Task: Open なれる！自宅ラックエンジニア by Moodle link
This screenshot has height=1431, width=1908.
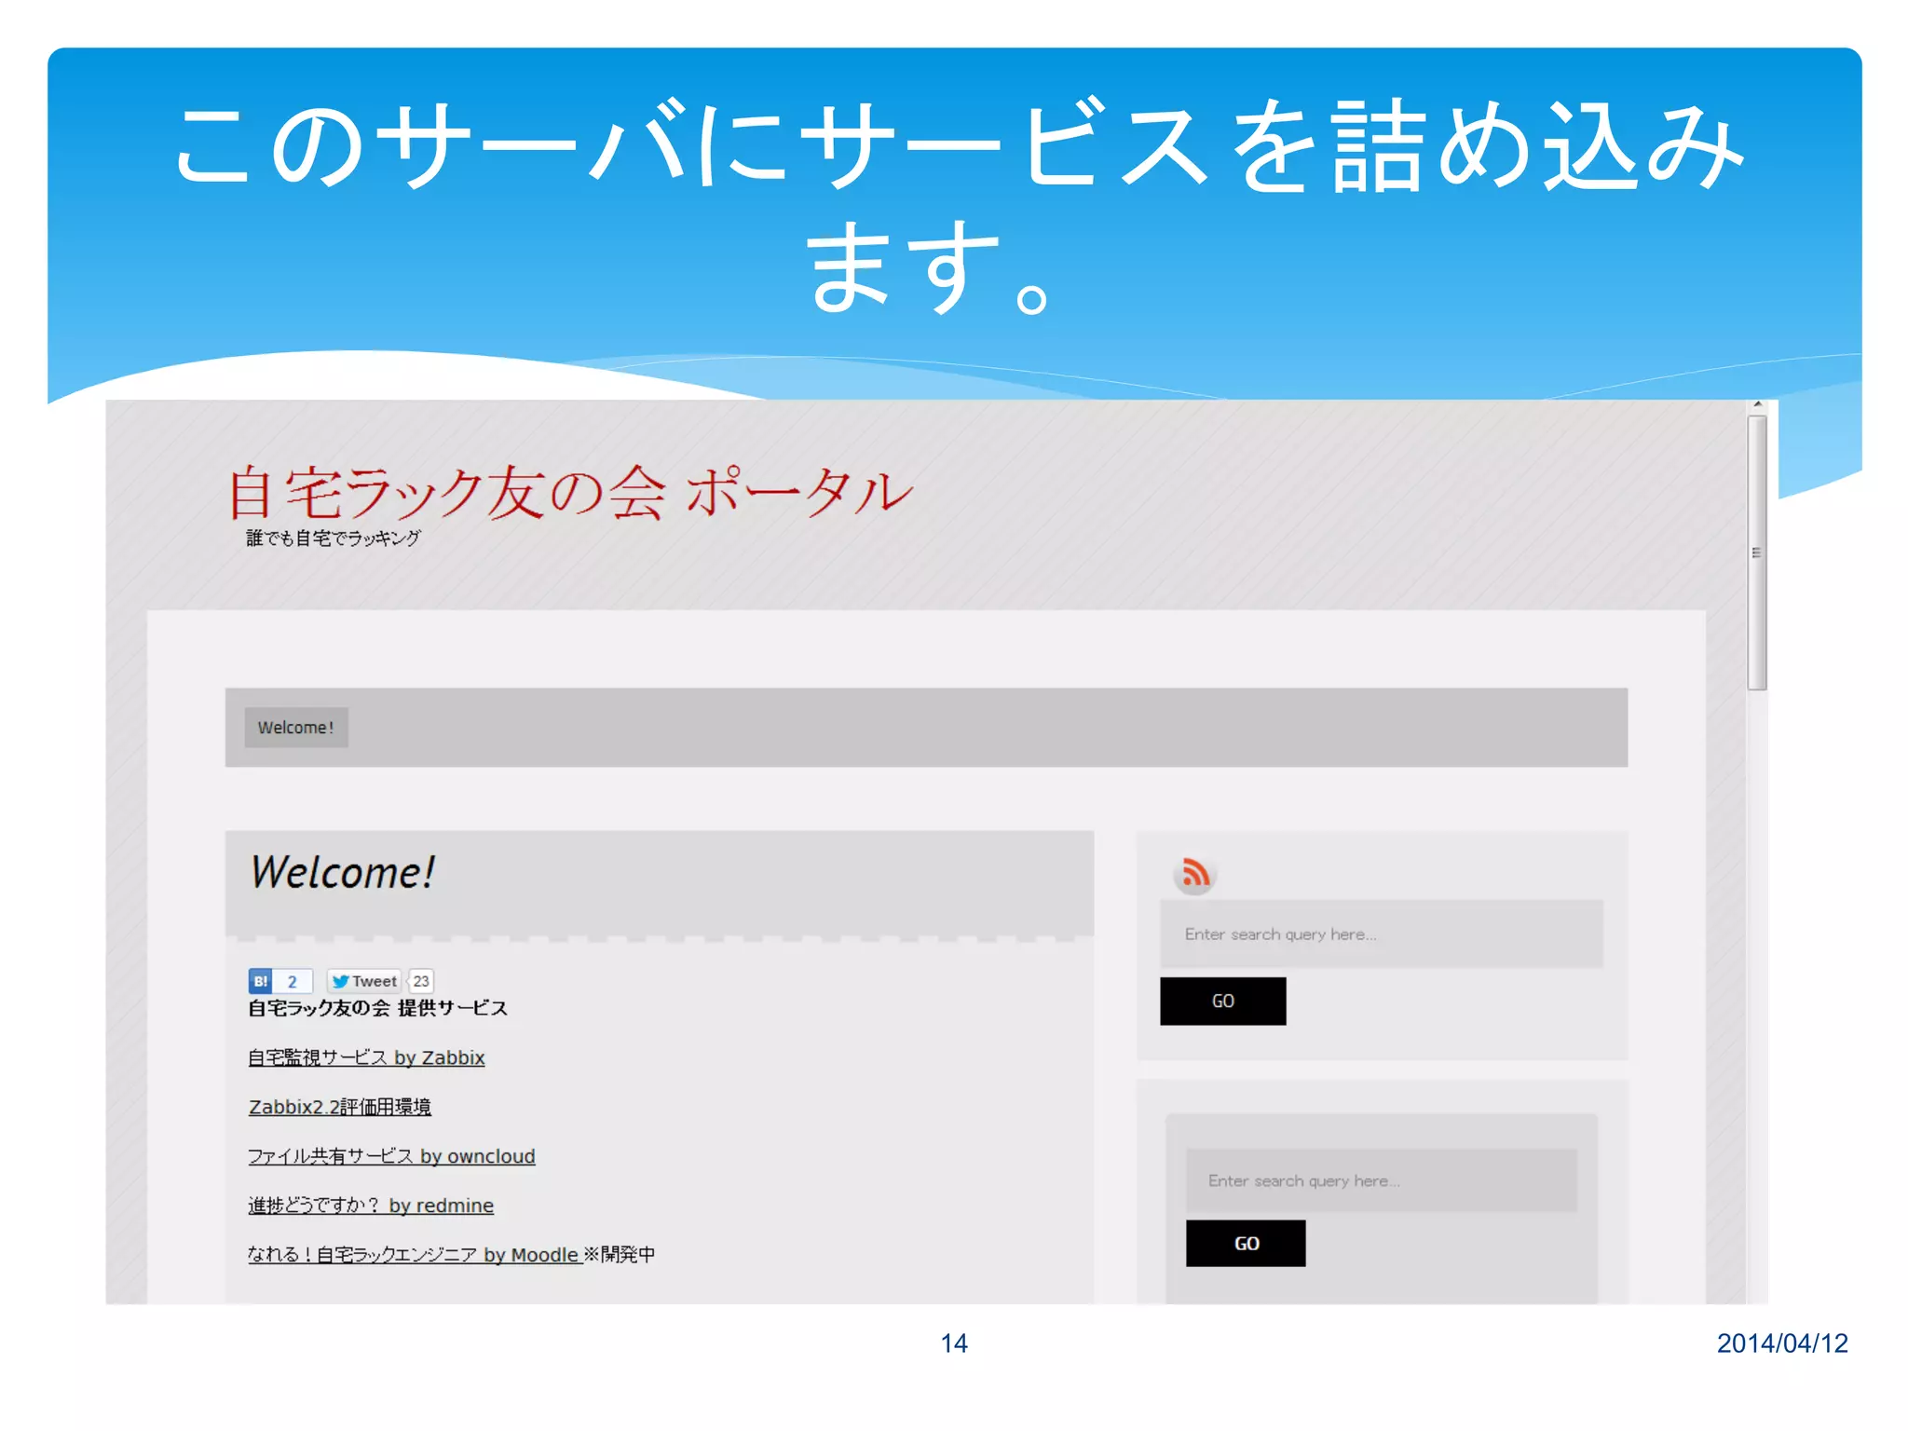Action: click(414, 1255)
